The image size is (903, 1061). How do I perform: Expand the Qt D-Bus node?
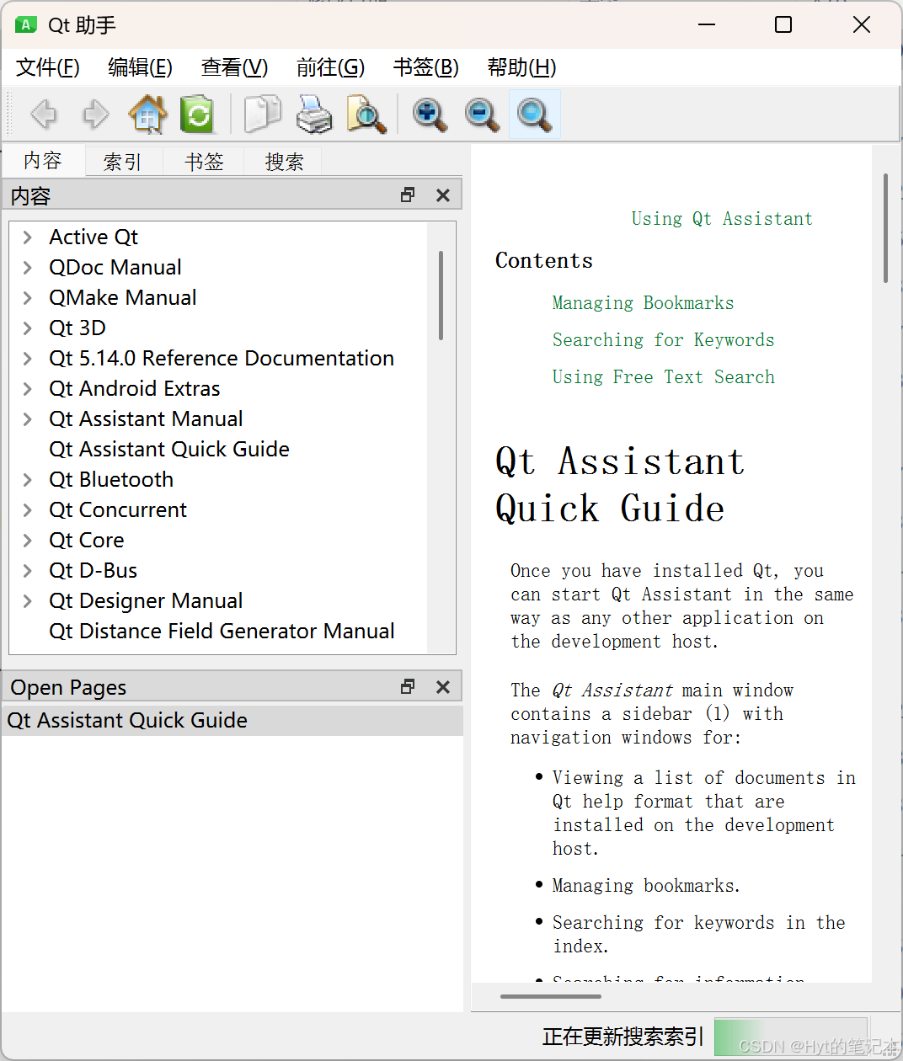28,571
